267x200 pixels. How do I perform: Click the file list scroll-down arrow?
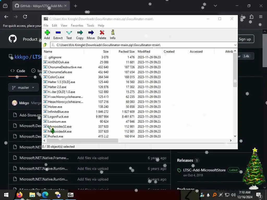(235, 136)
